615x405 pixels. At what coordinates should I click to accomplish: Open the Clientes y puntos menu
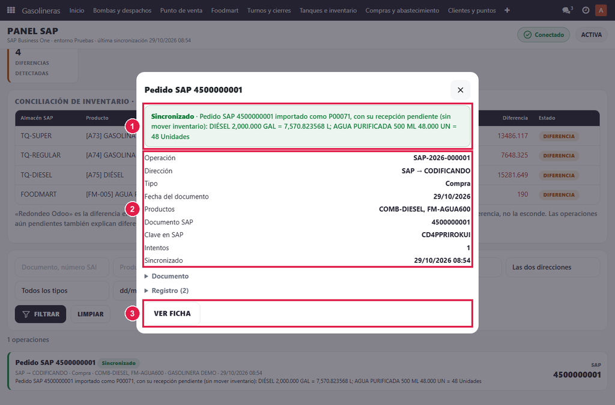tap(472, 10)
